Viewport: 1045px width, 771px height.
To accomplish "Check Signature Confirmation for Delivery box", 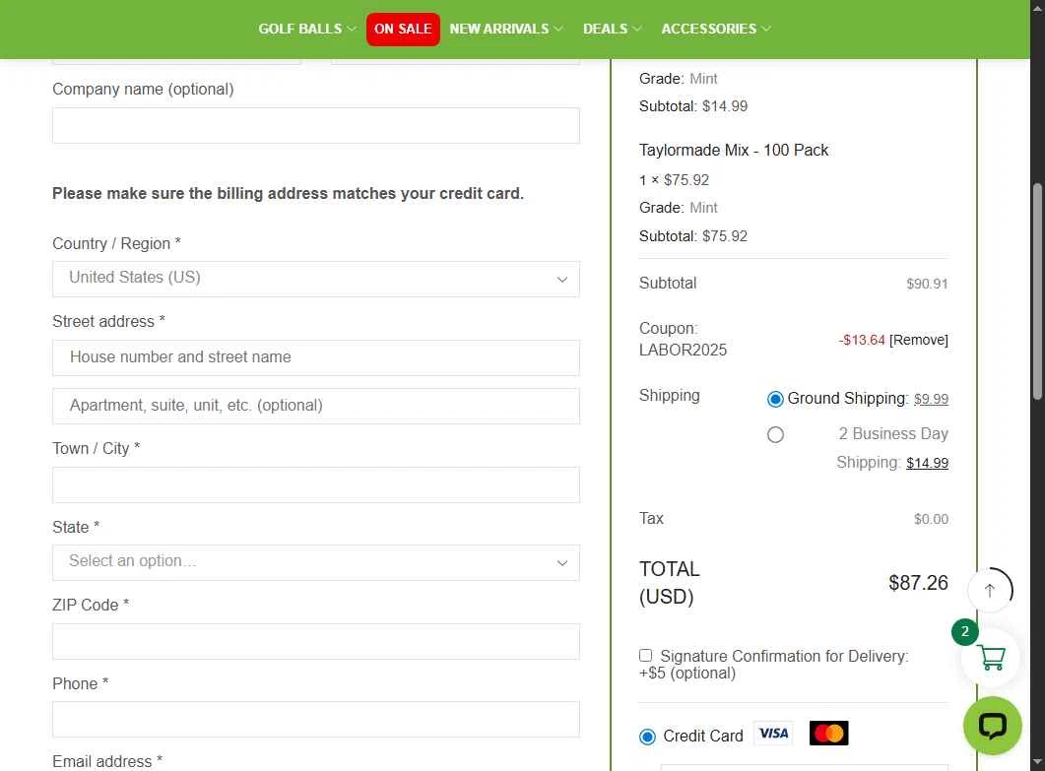I will click(x=645, y=656).
